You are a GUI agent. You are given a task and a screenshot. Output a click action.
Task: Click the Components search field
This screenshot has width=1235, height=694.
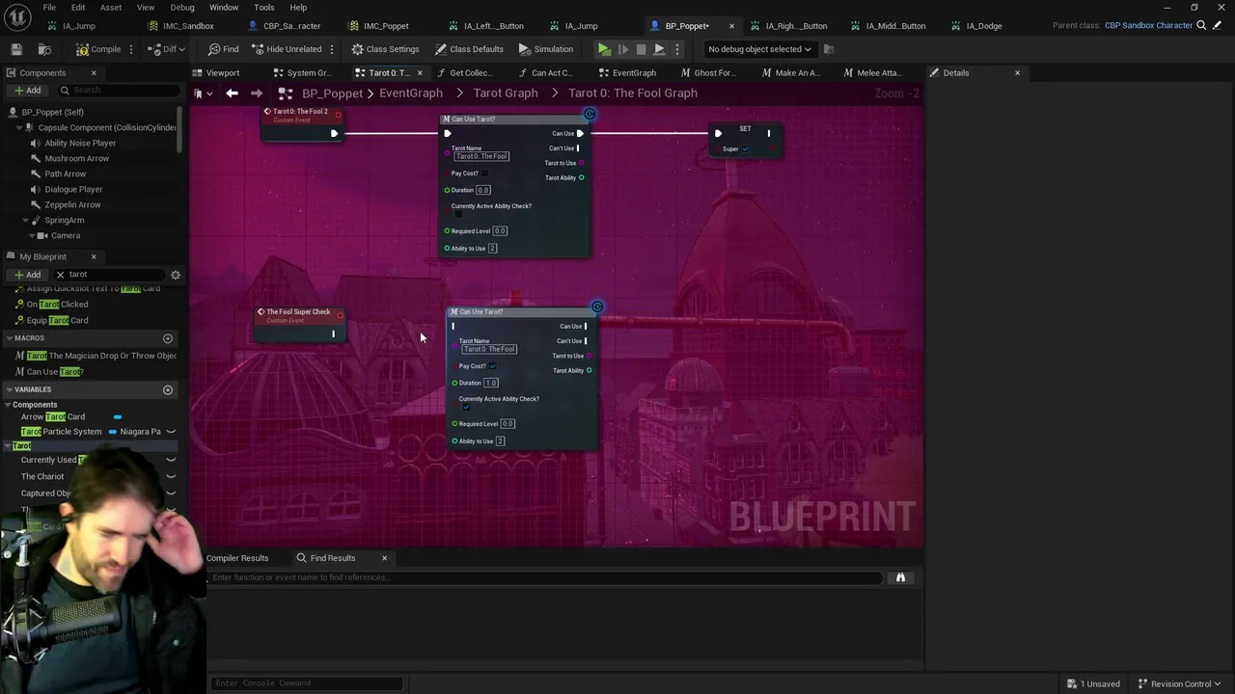click(x=118, y=91)
